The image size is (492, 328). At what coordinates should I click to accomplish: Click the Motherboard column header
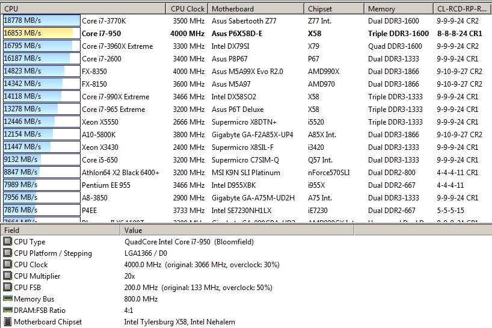click(256, 8)
